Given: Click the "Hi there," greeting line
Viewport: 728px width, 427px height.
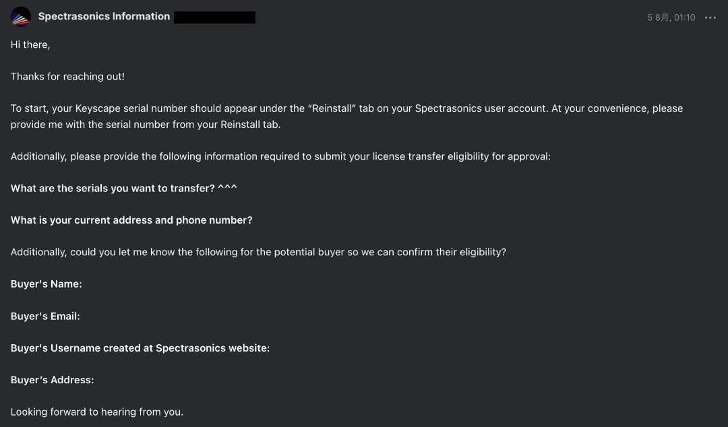Looking at the screenshot, I should click(30, 44).
